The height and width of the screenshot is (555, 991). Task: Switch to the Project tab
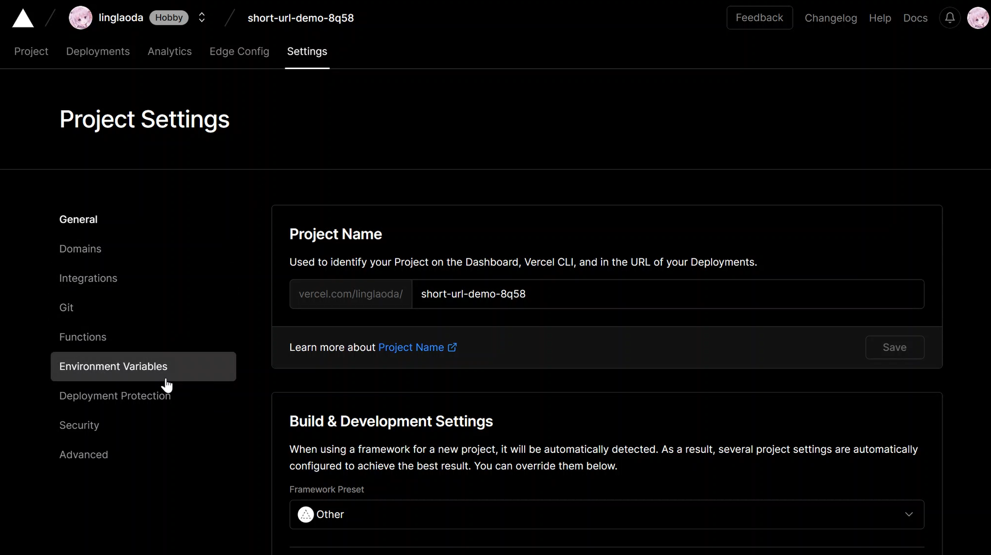tap(31, 52)
